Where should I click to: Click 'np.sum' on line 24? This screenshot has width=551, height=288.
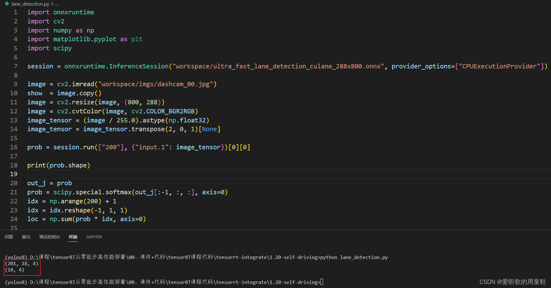point(60,219)
